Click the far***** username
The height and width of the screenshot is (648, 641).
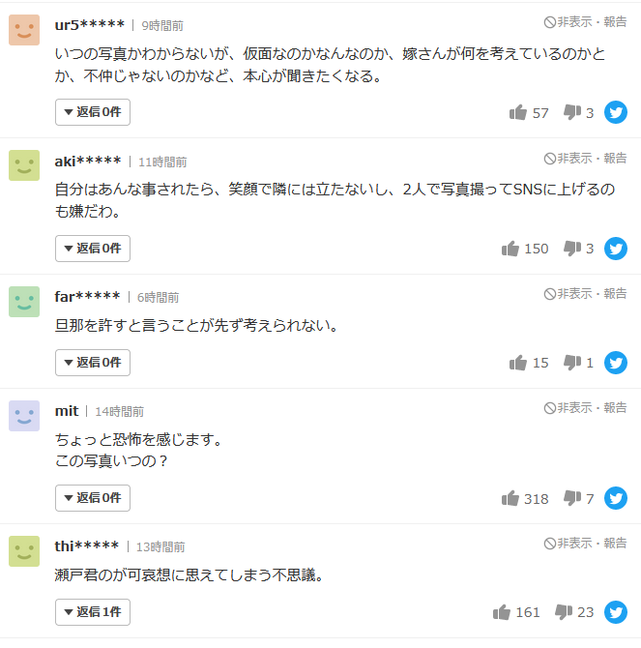87,296
